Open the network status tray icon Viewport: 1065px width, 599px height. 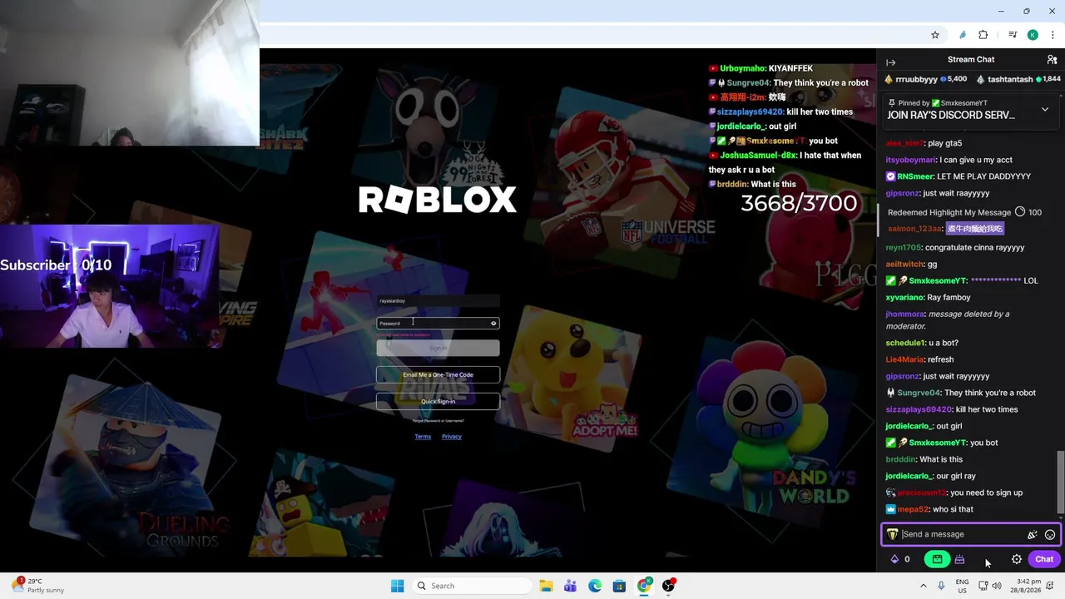coord(983,586)
